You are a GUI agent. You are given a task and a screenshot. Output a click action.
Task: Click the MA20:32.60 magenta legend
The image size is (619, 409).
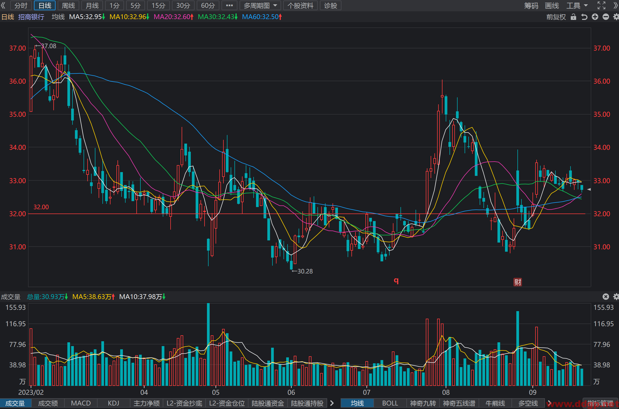click(174, 17)
